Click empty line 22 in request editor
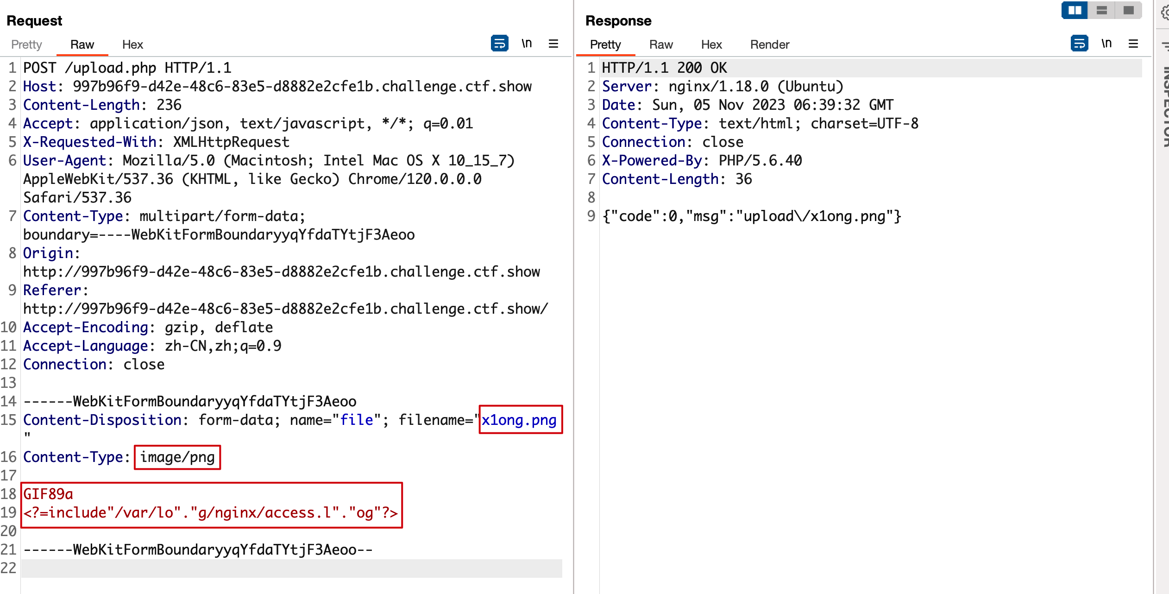The width and height of the screenshot is (1169, 594). (x=292, y=569)
